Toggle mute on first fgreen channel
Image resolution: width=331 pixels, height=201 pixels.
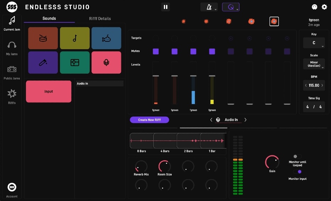point(156,51)
